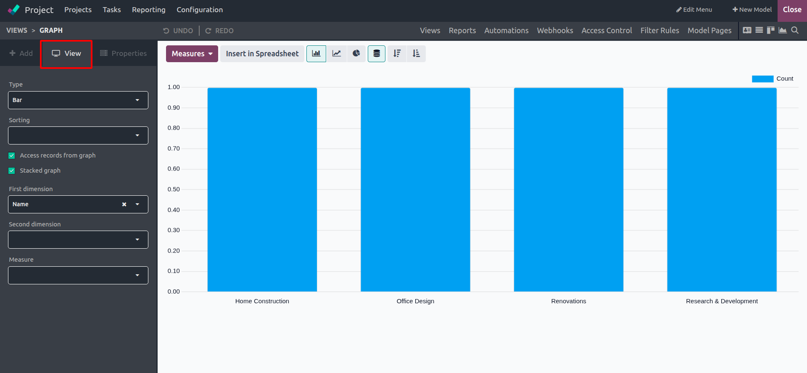The width and height of the screenshot is (807, 373).
Task: Uncheck the Stacked graph checkbox
Action: pos(12,171)
